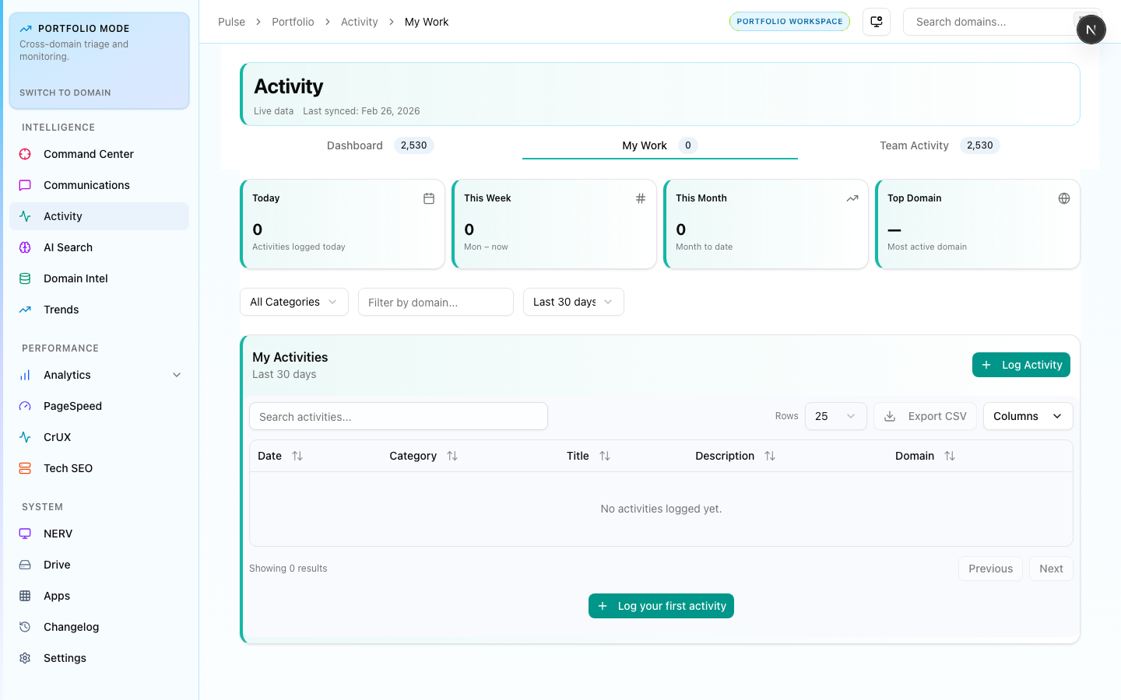Click the Changelog history icon
This screenshot has height=700, width=1121.
(x=25, y=627)
